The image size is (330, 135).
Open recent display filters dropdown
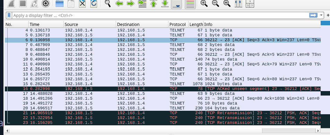(x=321, y=15)
